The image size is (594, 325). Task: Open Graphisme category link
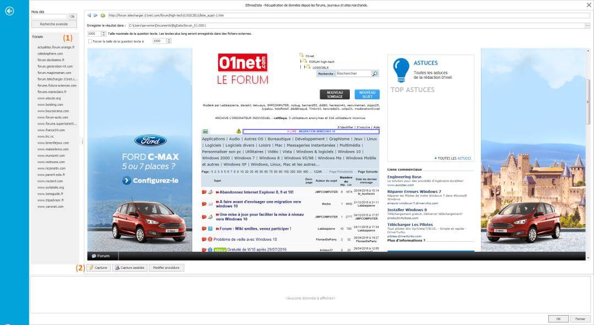[x=339, y=139]
